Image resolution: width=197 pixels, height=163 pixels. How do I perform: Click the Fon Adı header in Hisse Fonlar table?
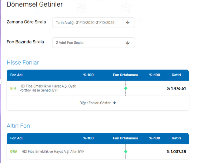coord(17,75)
